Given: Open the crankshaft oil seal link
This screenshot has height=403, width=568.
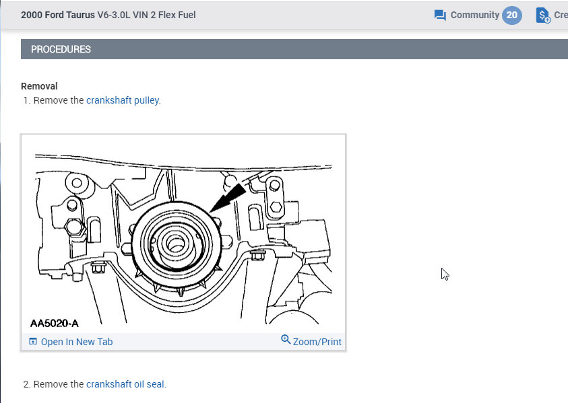Looking at the screenshot, I should point(125,384).
